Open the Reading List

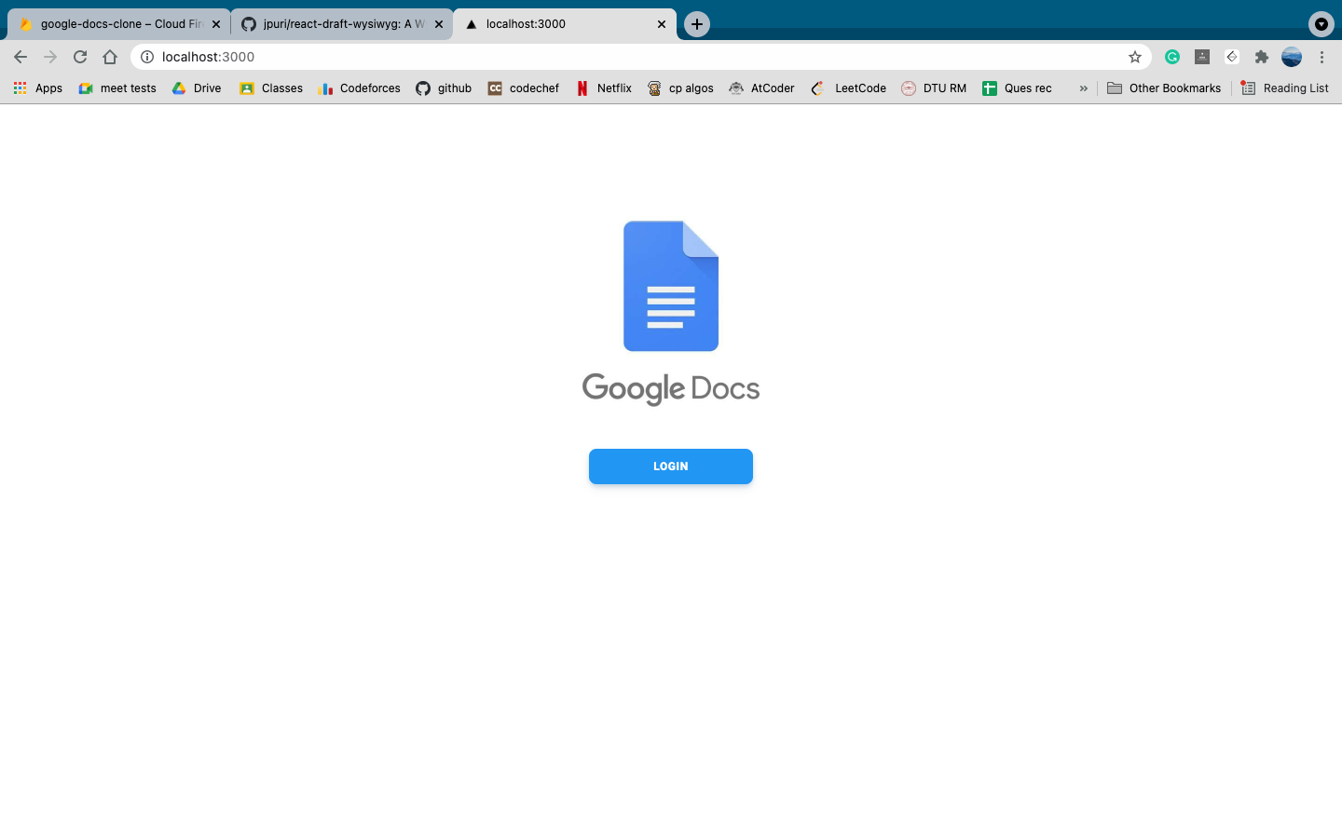pyautogui.click(x=1285, y=88)
